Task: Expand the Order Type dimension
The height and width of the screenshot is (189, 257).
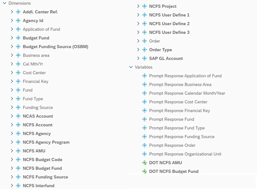Action: 138,50
